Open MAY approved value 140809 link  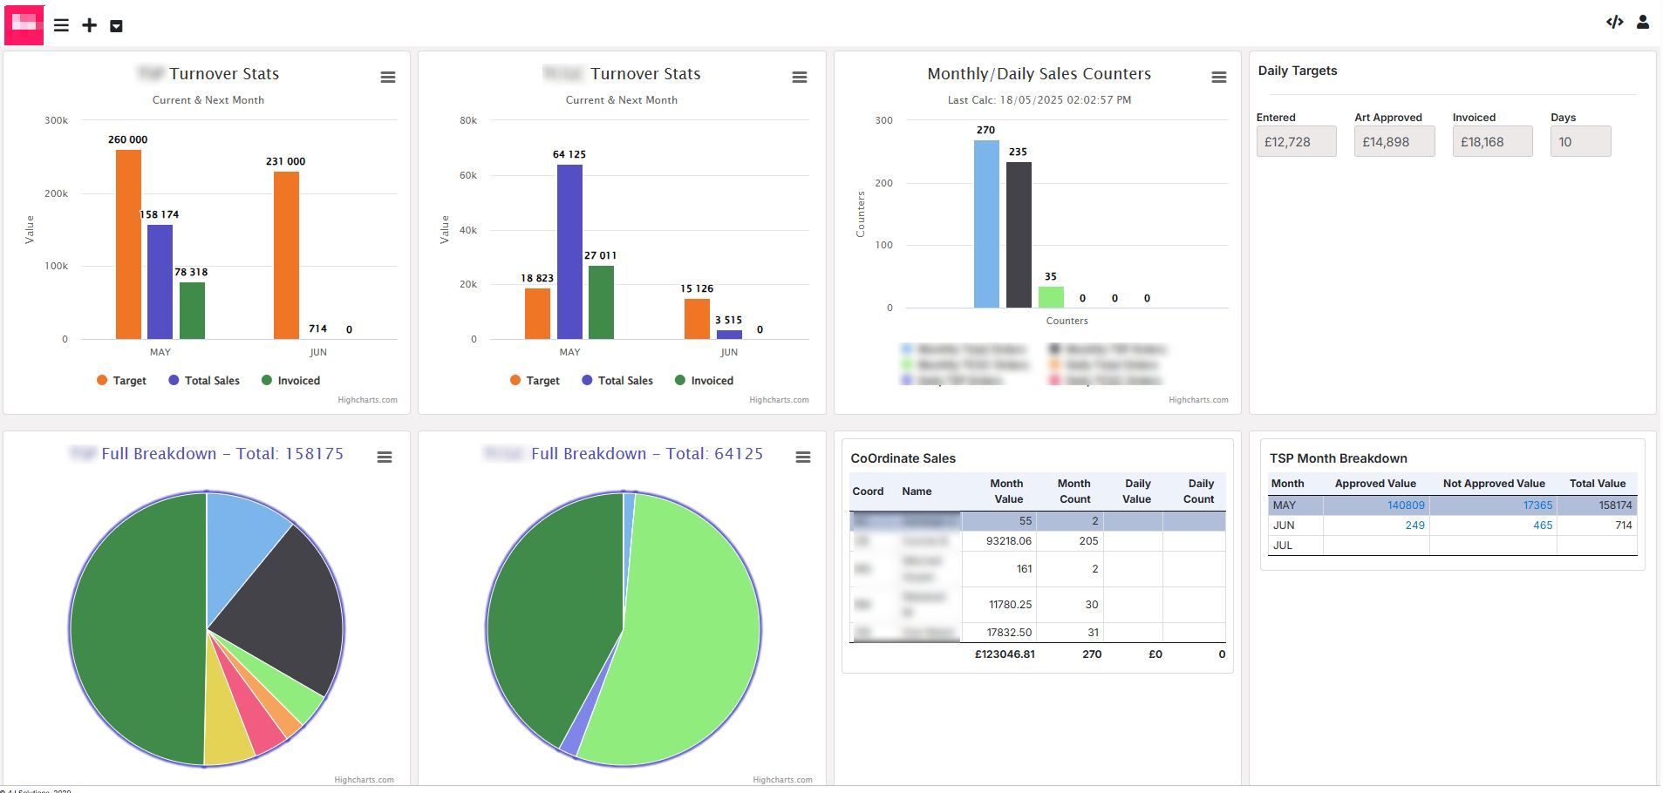pos(1405,505)
